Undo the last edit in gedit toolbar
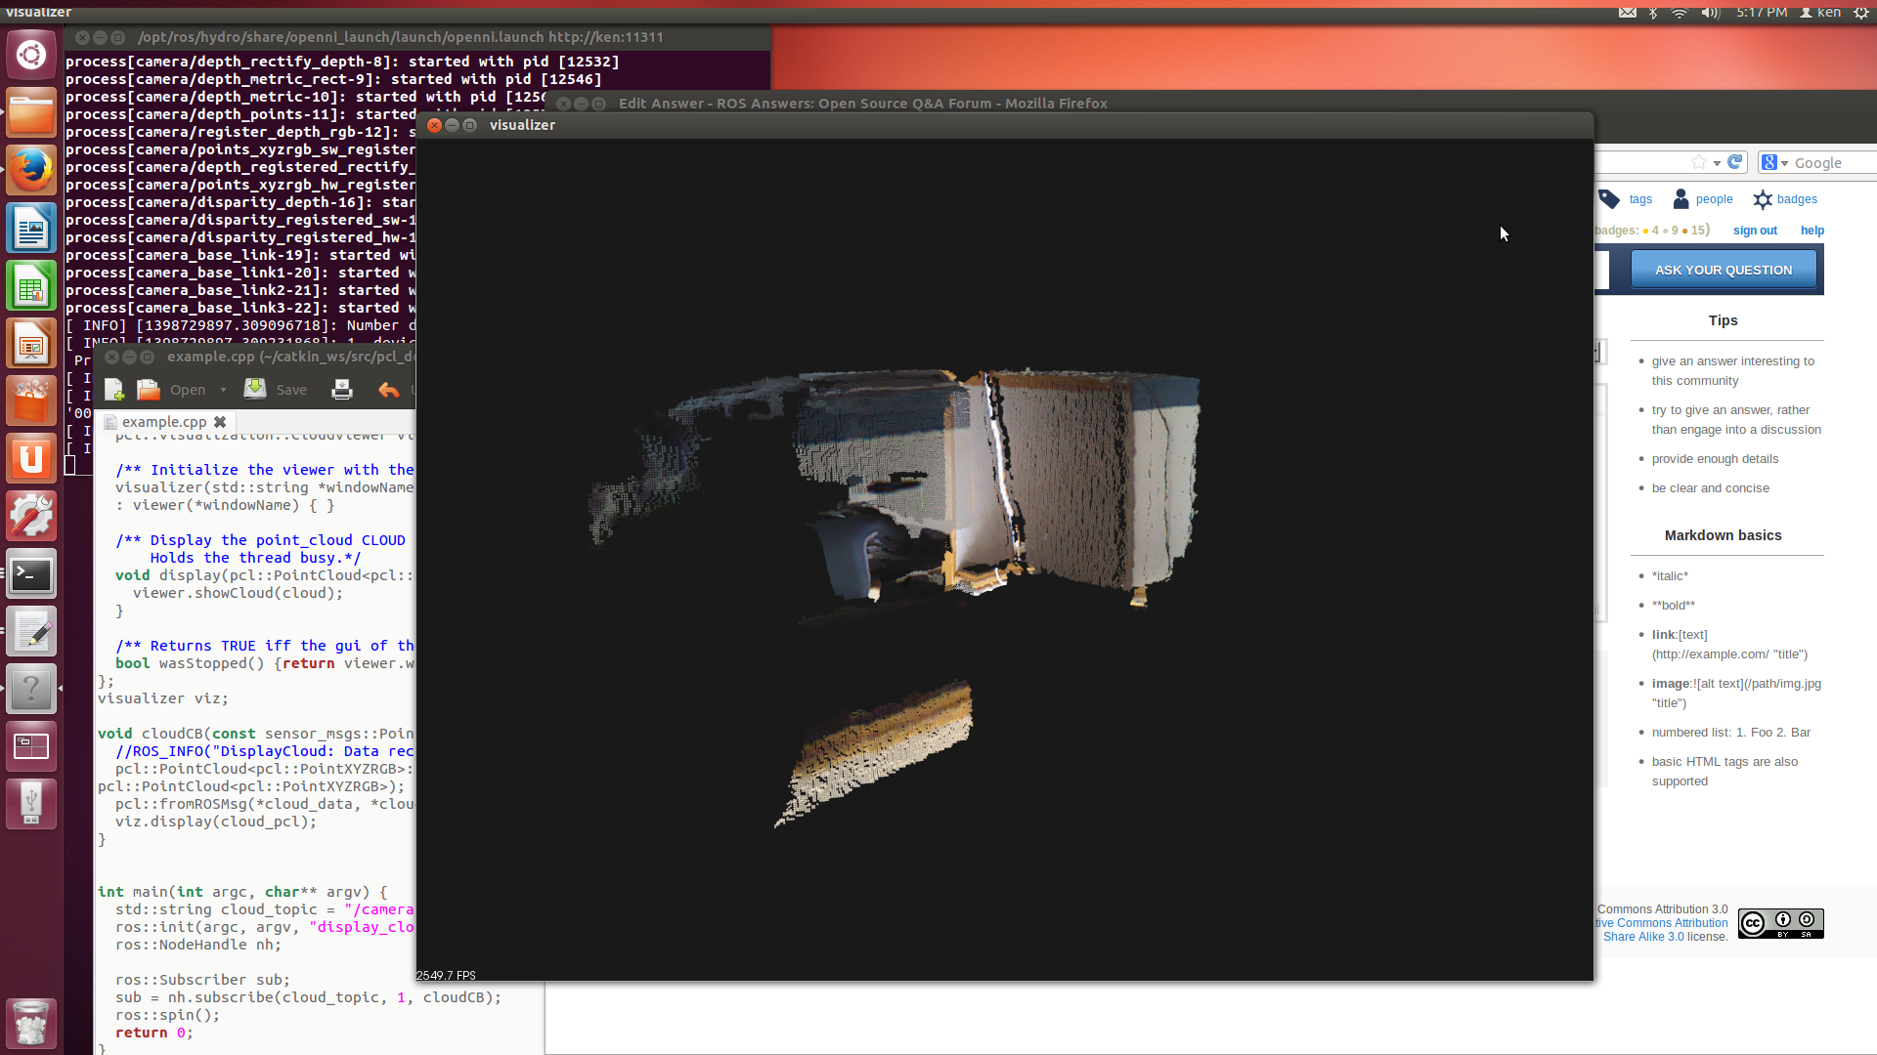Screen dimensions: 1877x1055 [x=389, y=390]
